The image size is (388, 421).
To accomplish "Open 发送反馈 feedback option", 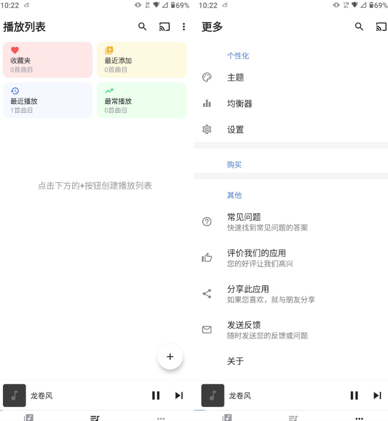I will (x=244, y=330).
